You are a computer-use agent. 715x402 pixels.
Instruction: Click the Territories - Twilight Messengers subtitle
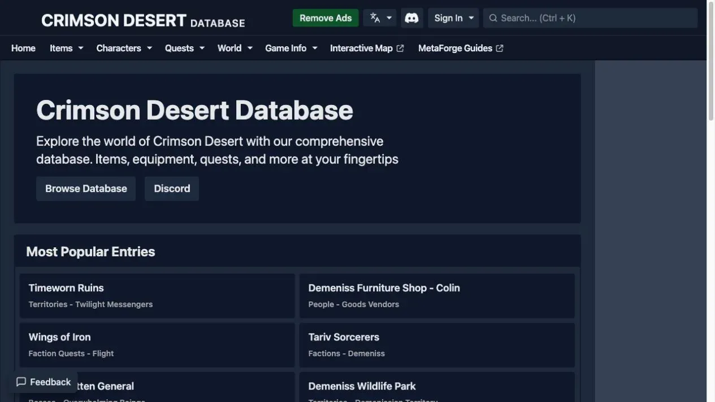pyautogui.click(x=90, y=304)
